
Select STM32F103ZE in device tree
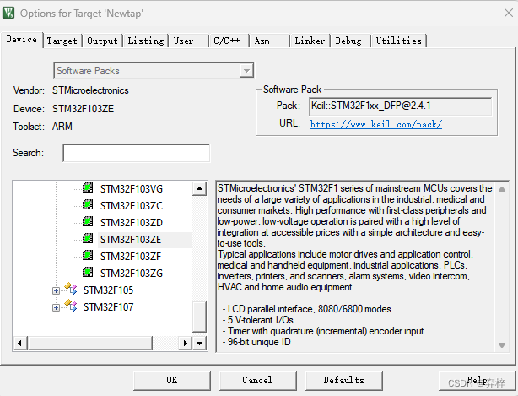[131, 240]
